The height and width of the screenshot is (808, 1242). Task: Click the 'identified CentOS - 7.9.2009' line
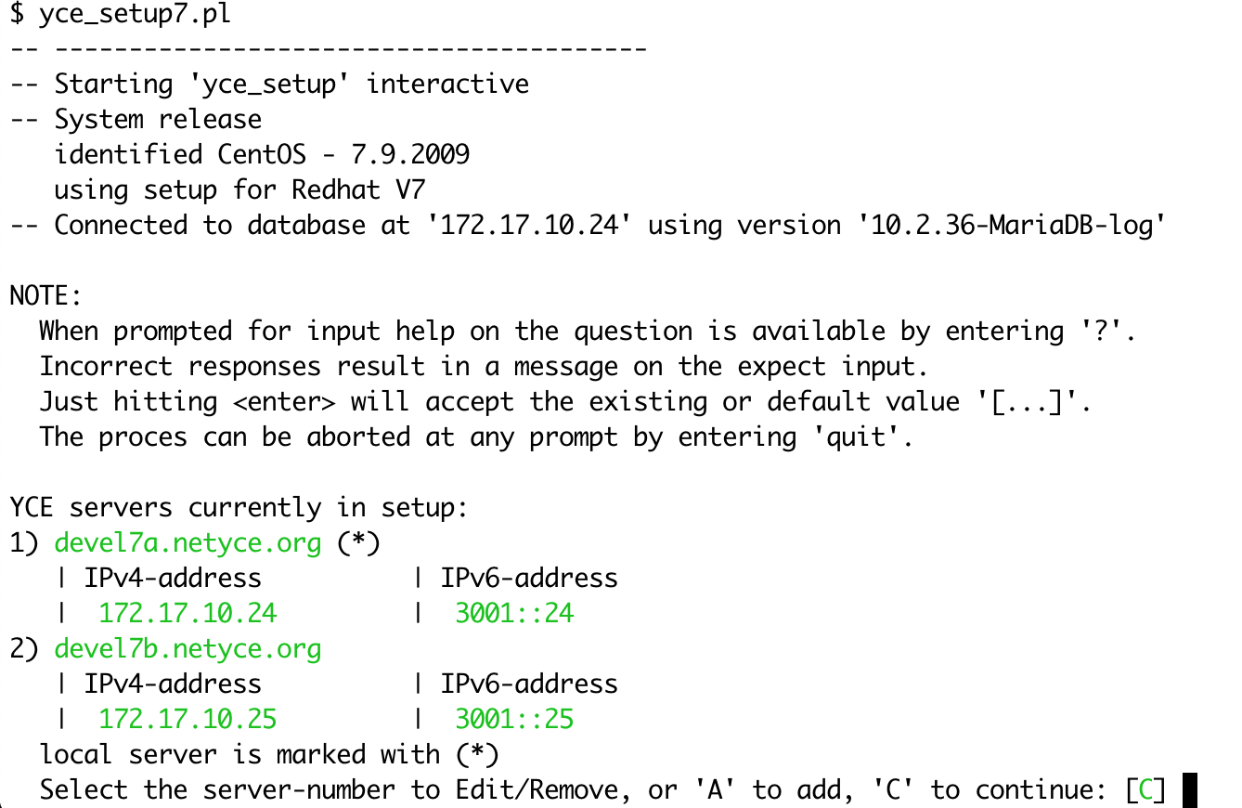pos(262,153)
